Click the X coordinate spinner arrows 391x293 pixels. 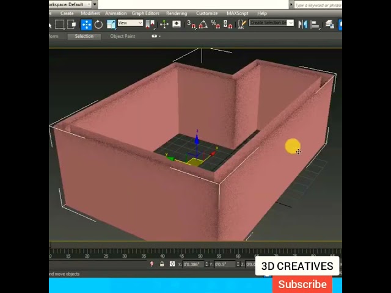pyautogui.click(x=206, y=264)
